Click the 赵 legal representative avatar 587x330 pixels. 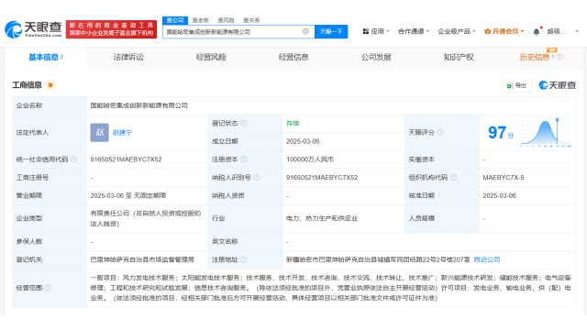click(100, 132)
